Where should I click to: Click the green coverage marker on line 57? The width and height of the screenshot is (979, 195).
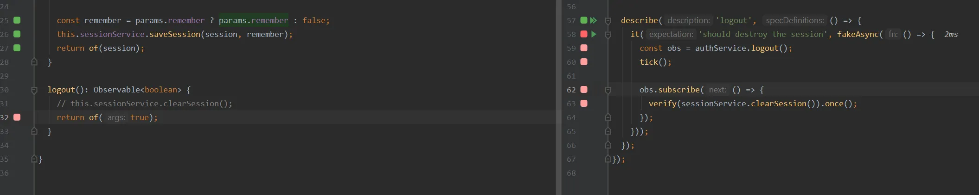584,20
